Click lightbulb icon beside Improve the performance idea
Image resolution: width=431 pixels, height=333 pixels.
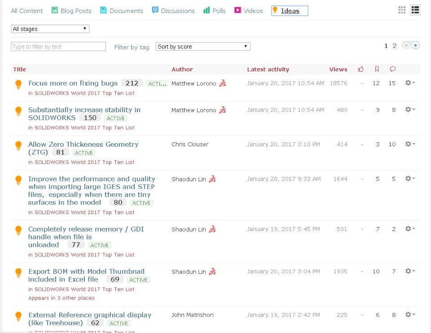[x=18, y=180]
